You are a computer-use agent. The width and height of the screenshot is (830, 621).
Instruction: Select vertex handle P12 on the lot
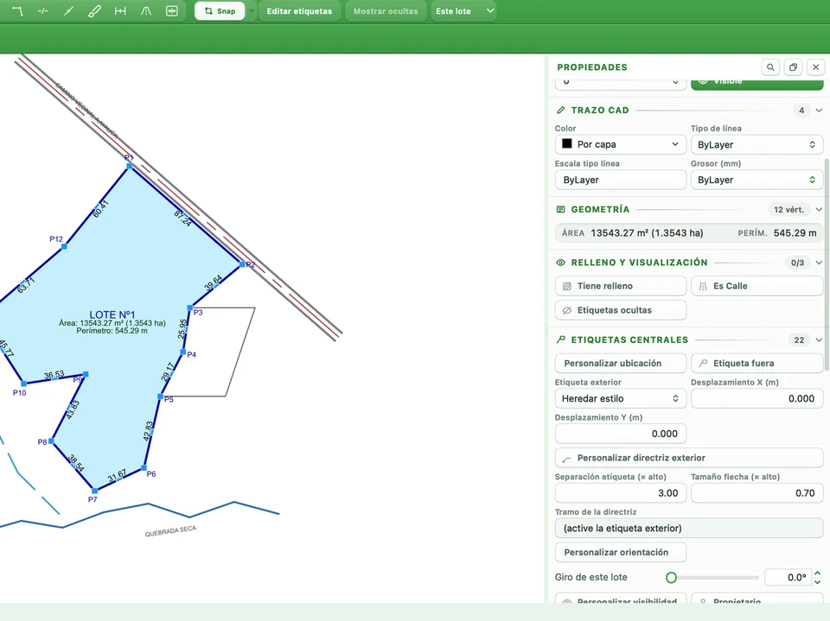pyautogui.click(x=64, y=246)
